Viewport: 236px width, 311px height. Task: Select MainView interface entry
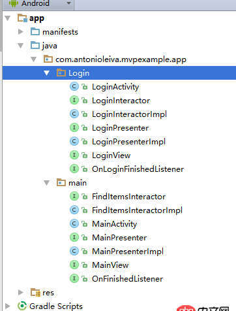(110, 265)
